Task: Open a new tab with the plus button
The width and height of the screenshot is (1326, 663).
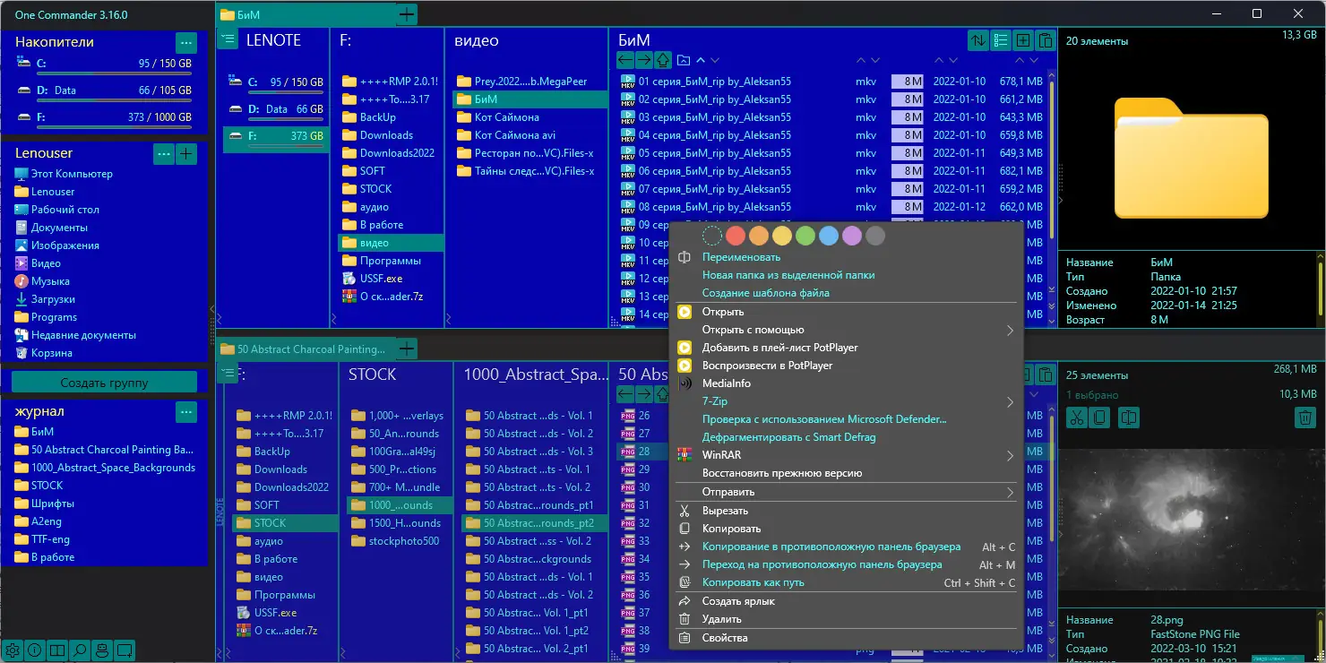Action: [408, 15]
